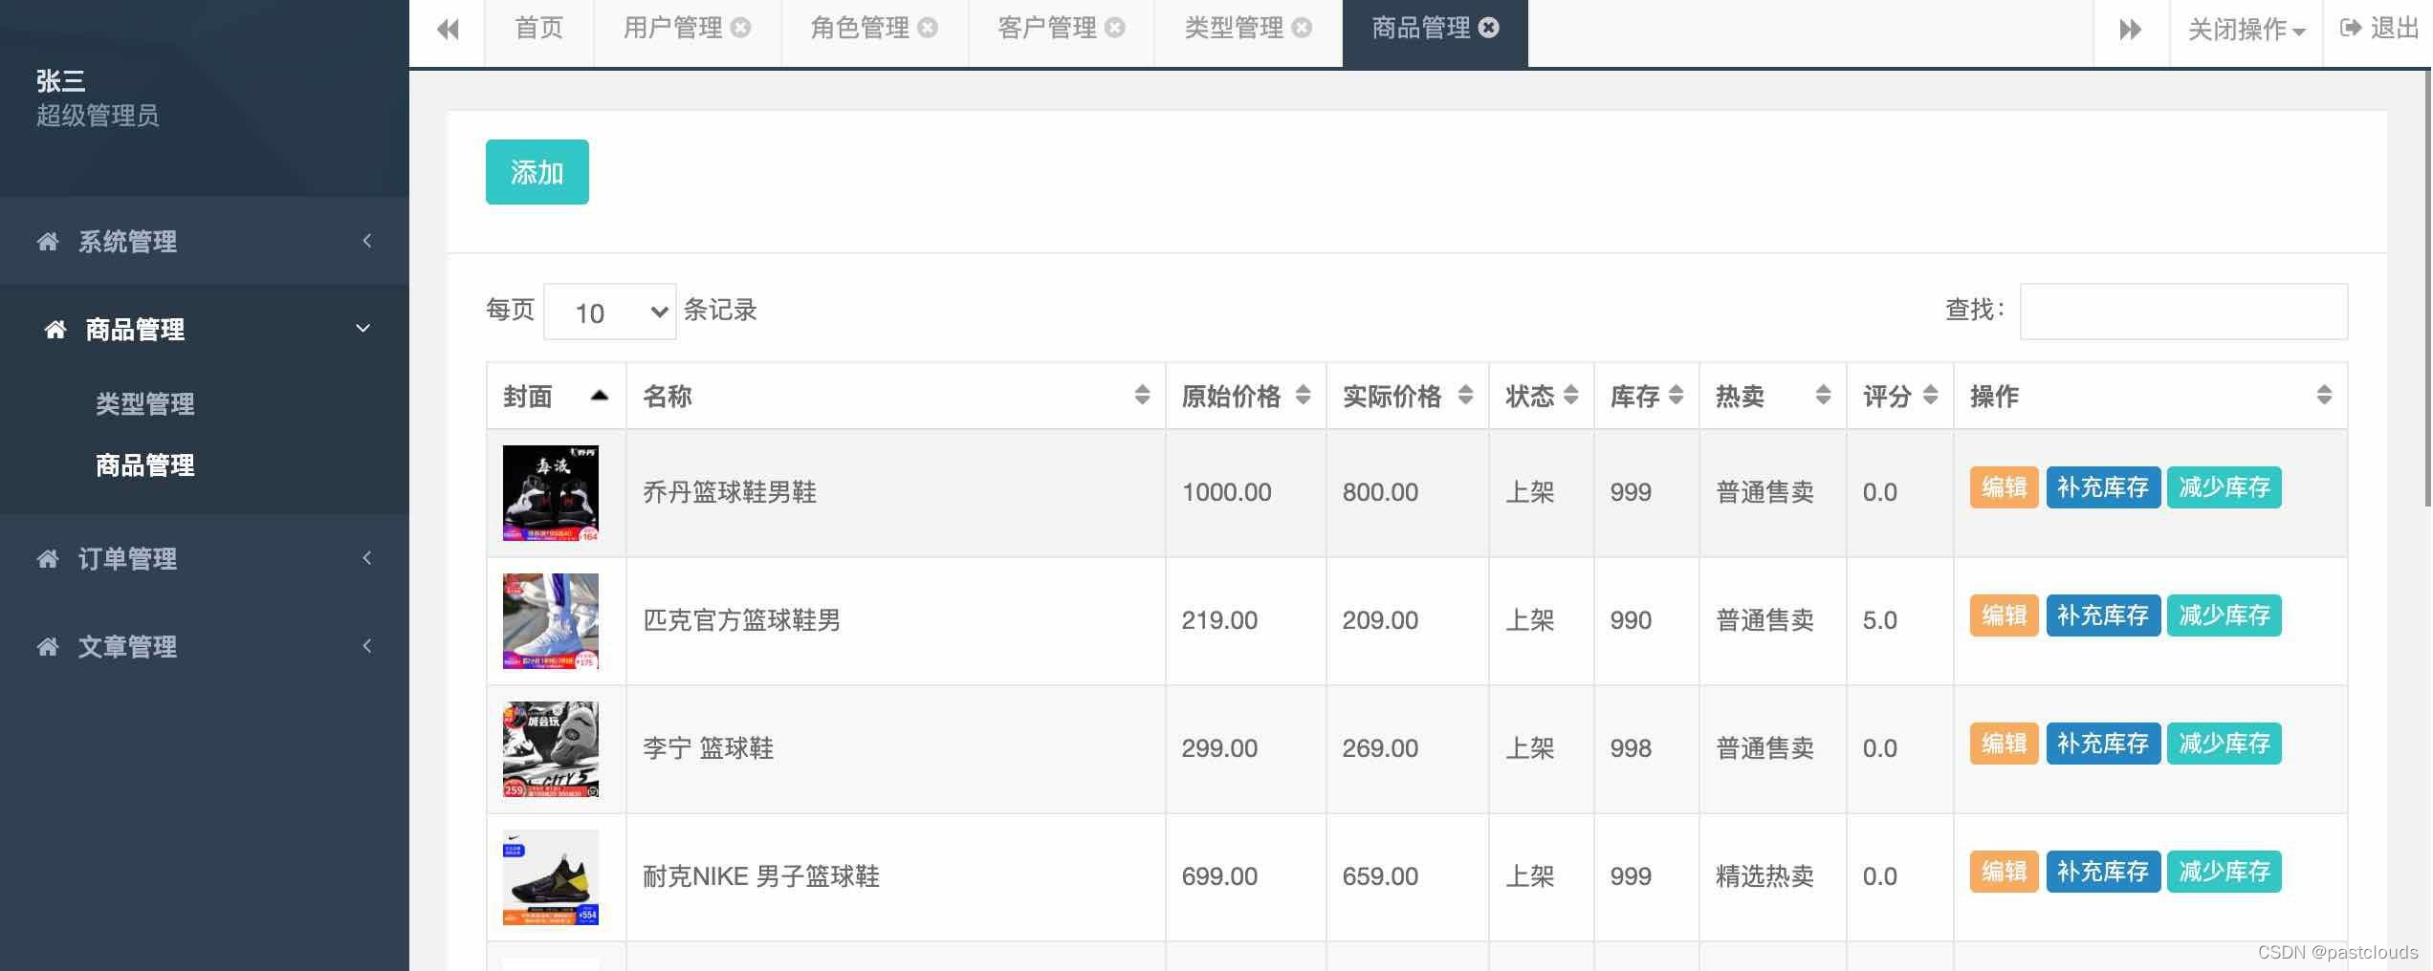The image size is (2433, 971).
Task: Sort table by 封面 column arrow
Action: (x=600, y=396)
